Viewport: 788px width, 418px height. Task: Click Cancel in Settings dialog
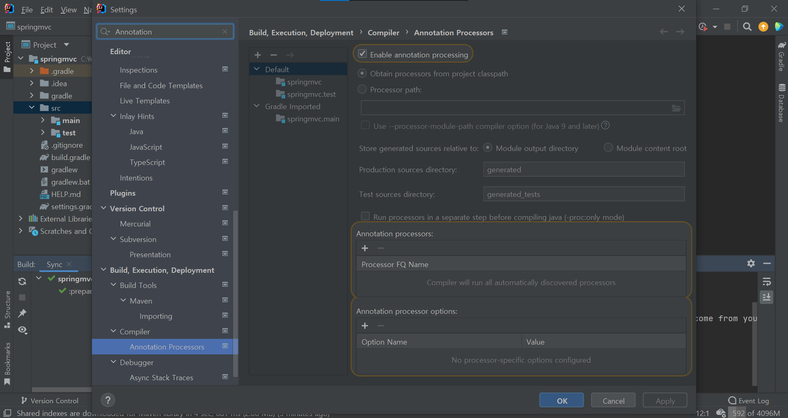(x=613, y=400)
